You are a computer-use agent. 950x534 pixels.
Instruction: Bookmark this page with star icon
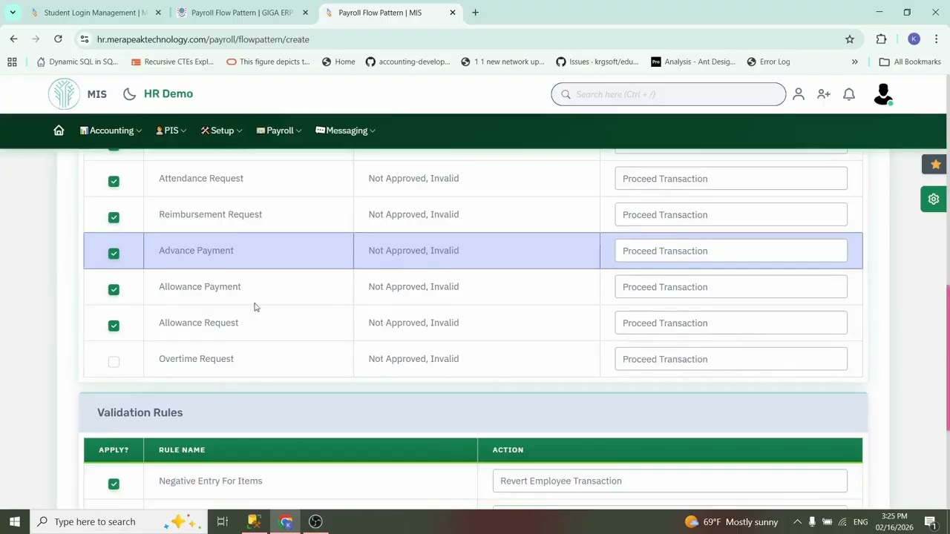(850, 39)
